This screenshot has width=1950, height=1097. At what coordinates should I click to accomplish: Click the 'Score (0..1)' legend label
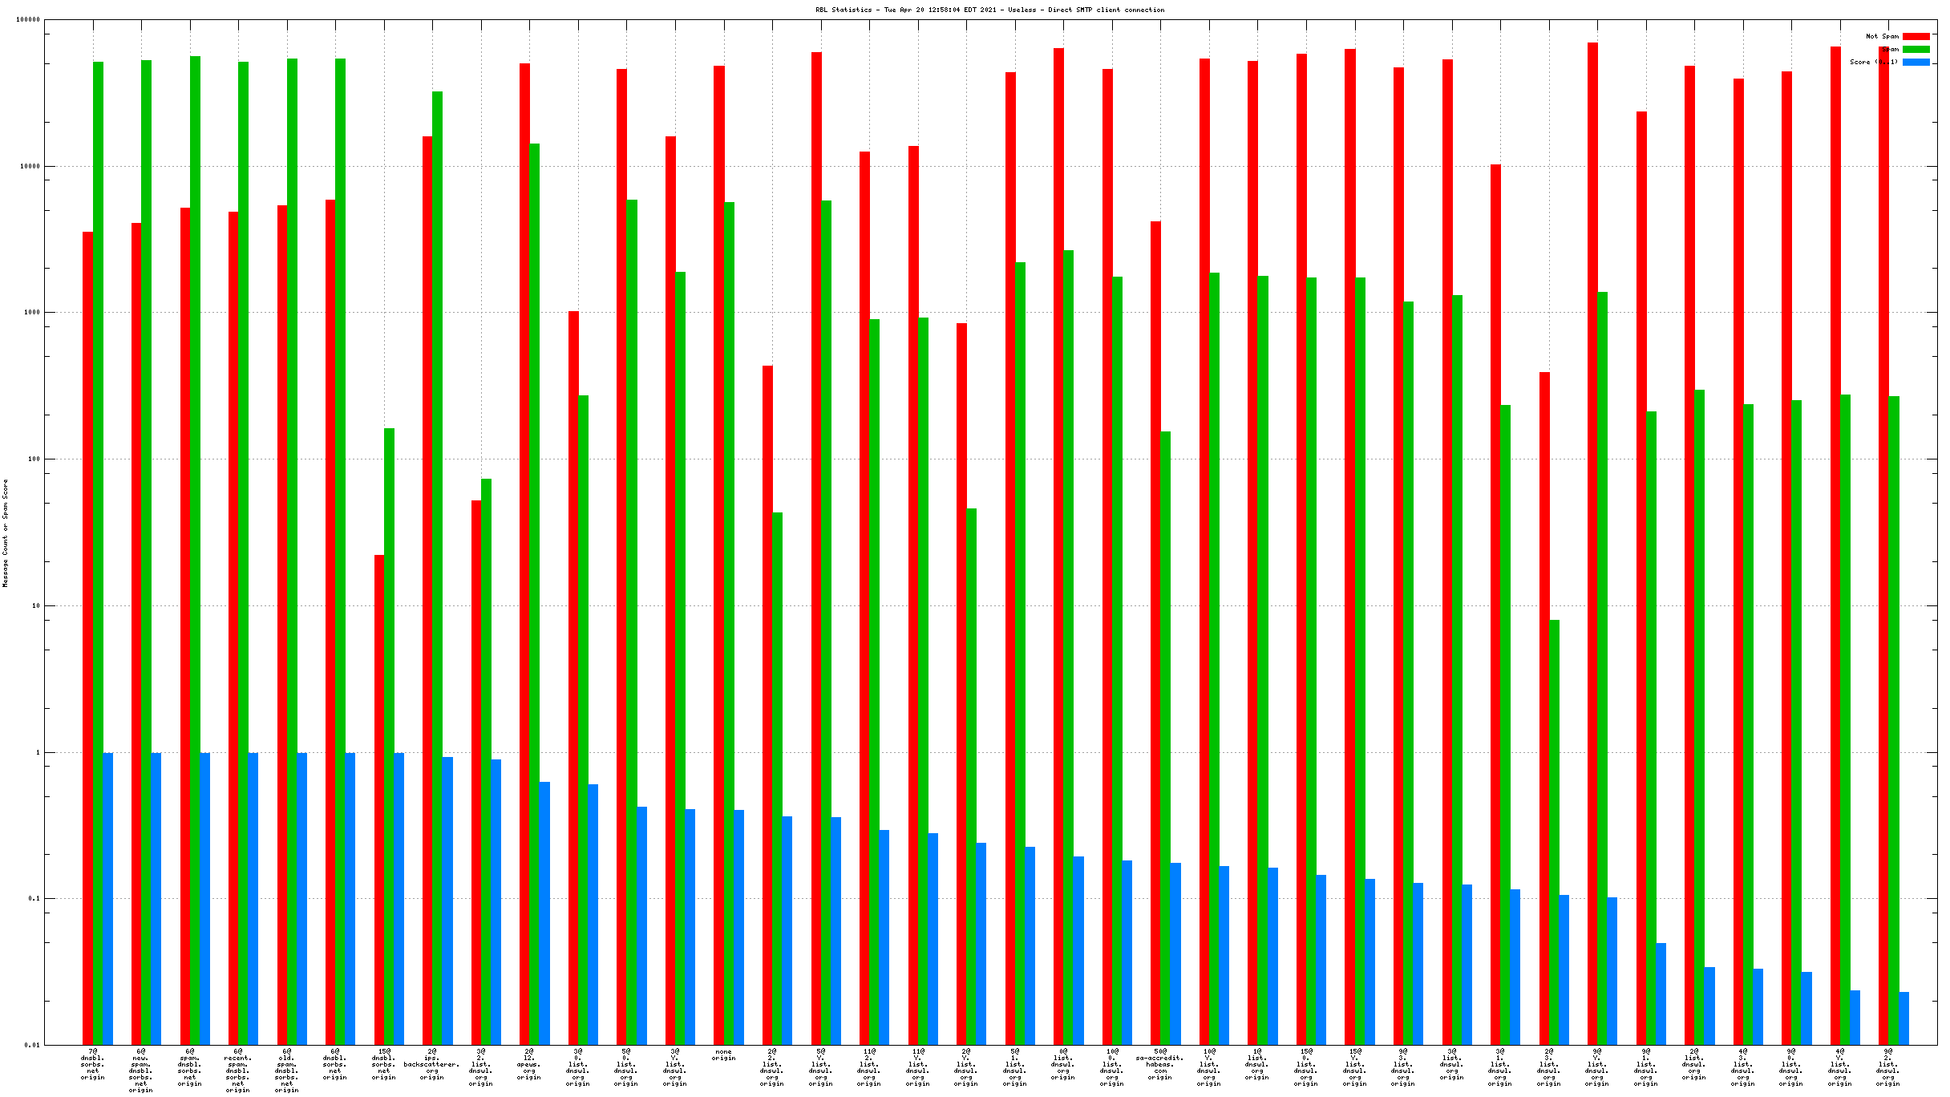pos(1874,63)
